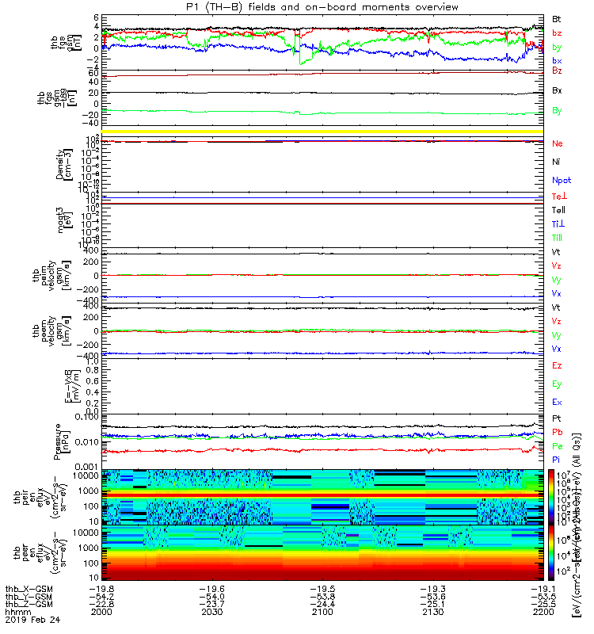Click the blue 'bx' legend label
The height and width of the screenshot is (634, 594).
point(557,61)
